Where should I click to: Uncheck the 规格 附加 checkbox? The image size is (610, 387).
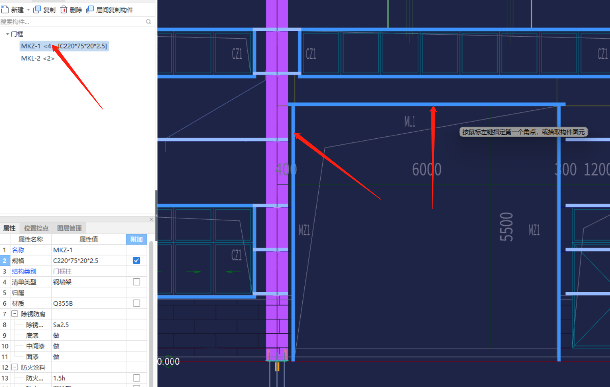(136, 260)
